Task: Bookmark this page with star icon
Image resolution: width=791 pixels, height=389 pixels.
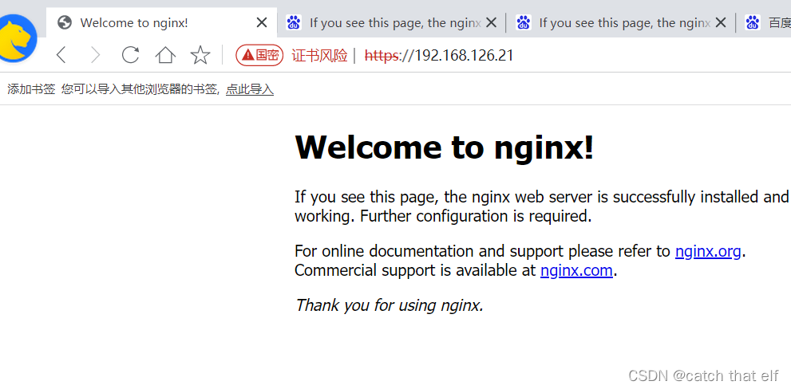Action: pos(200,54)
